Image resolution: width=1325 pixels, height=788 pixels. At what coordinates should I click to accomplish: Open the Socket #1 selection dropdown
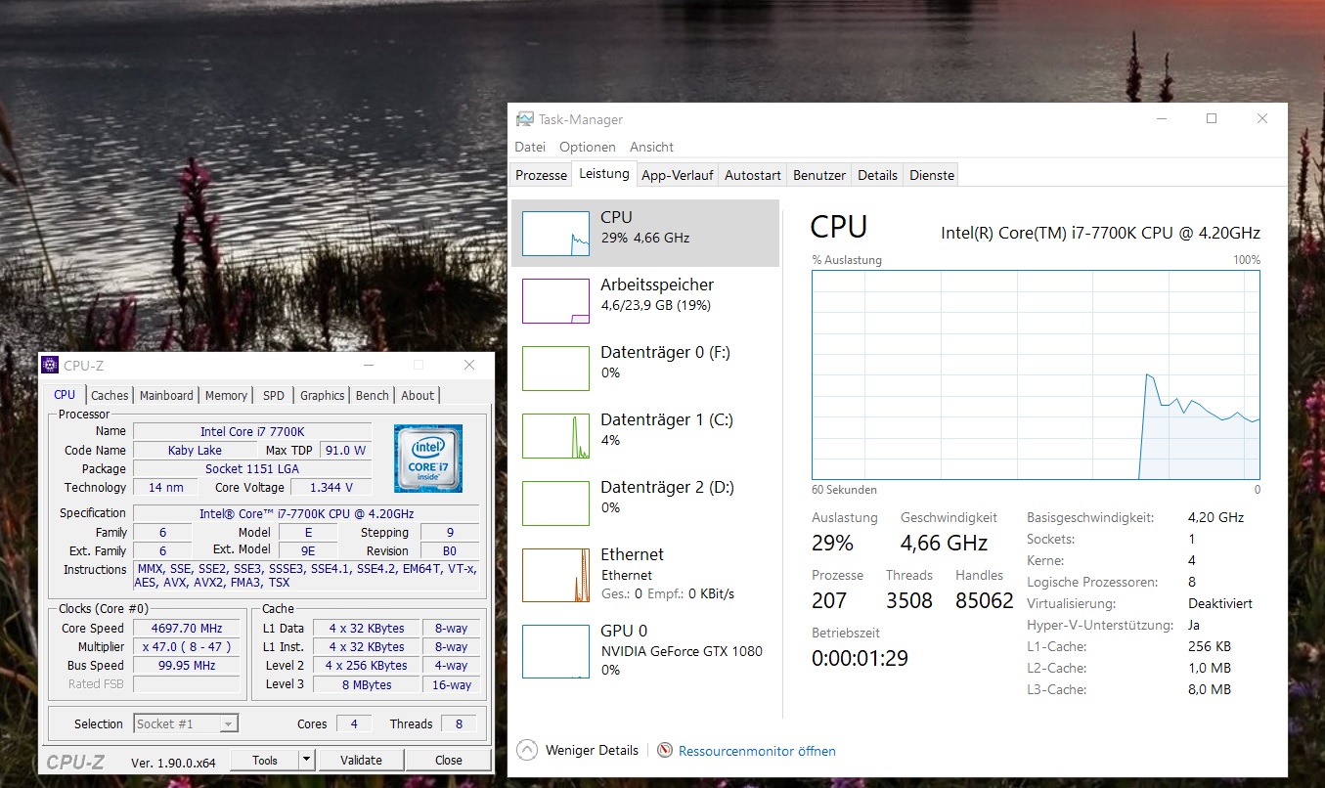pos(186,723)
